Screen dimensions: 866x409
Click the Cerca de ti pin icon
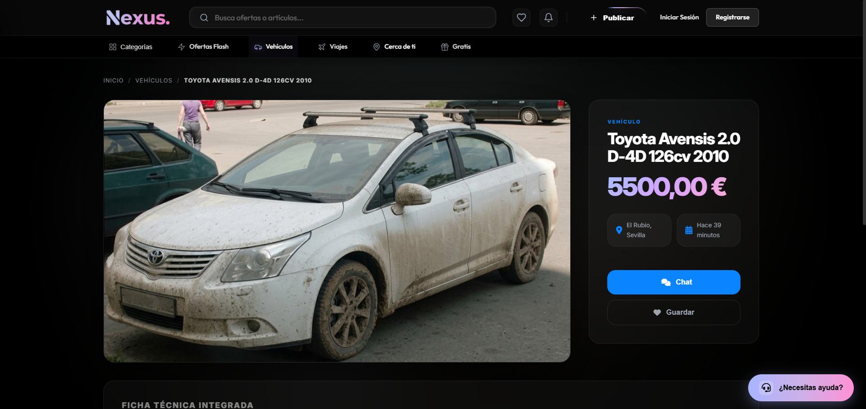click(x=377, y=47)
